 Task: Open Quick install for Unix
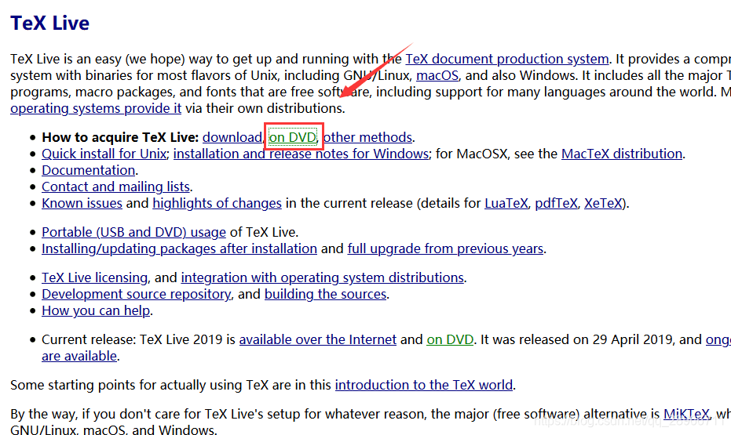pos(104,154)
